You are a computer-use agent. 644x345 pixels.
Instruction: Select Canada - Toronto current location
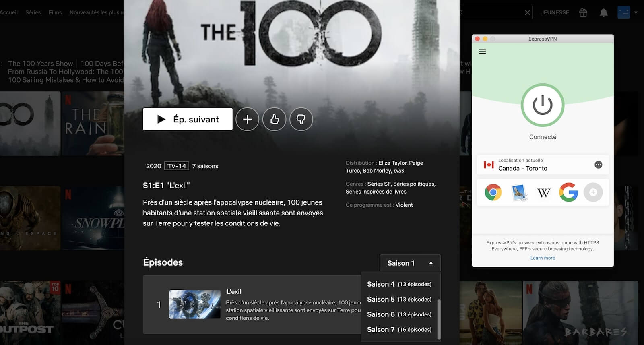[543, 165]
